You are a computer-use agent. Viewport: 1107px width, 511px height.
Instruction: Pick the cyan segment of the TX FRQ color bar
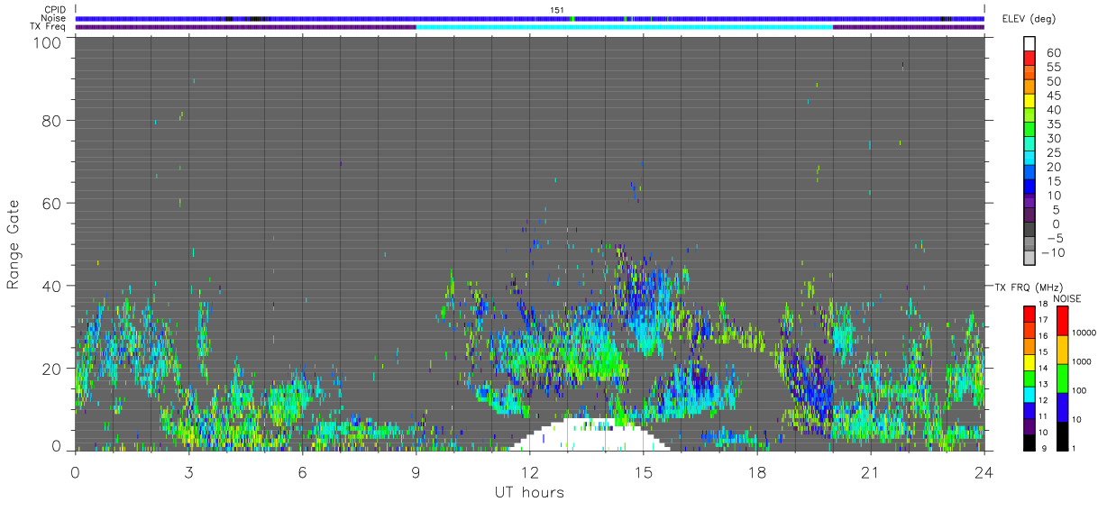pos(1029,395)
